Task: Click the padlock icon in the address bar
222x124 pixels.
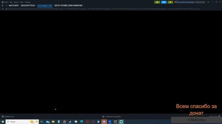Action: [6, 9]
